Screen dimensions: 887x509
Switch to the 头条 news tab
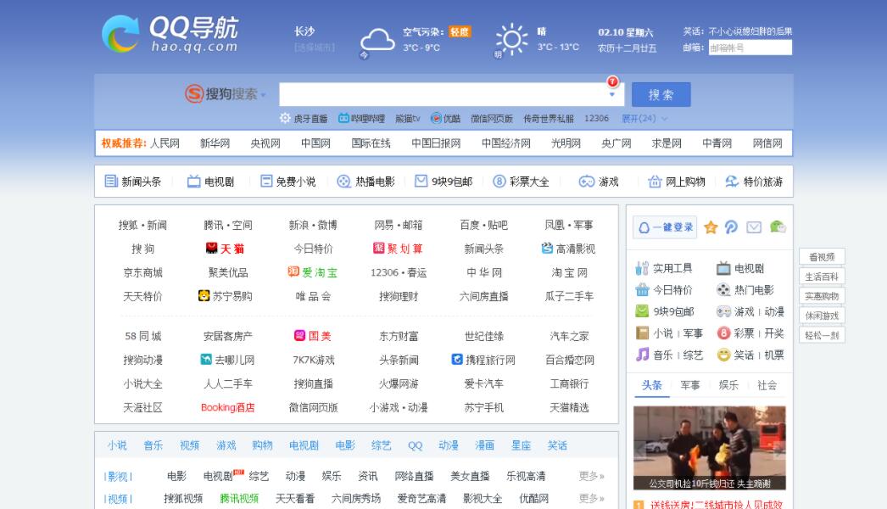pos(651,386)
